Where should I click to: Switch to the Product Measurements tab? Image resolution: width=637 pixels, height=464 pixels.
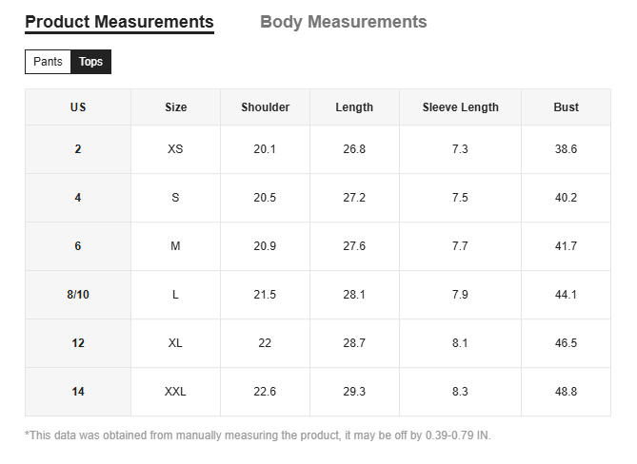click(119, 22)
